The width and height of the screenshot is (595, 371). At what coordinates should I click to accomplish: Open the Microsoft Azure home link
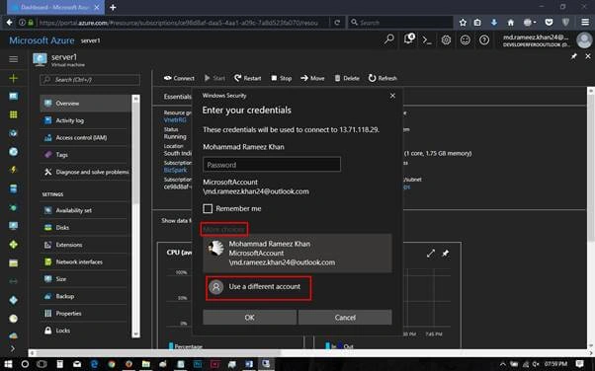[42, 40]
